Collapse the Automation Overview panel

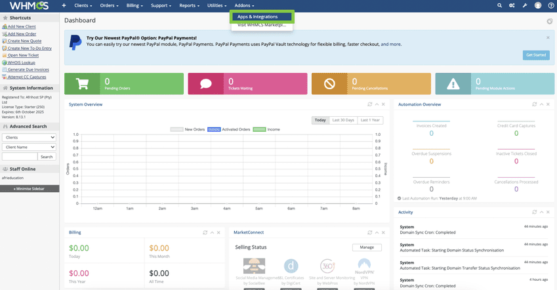coord(542,104)
